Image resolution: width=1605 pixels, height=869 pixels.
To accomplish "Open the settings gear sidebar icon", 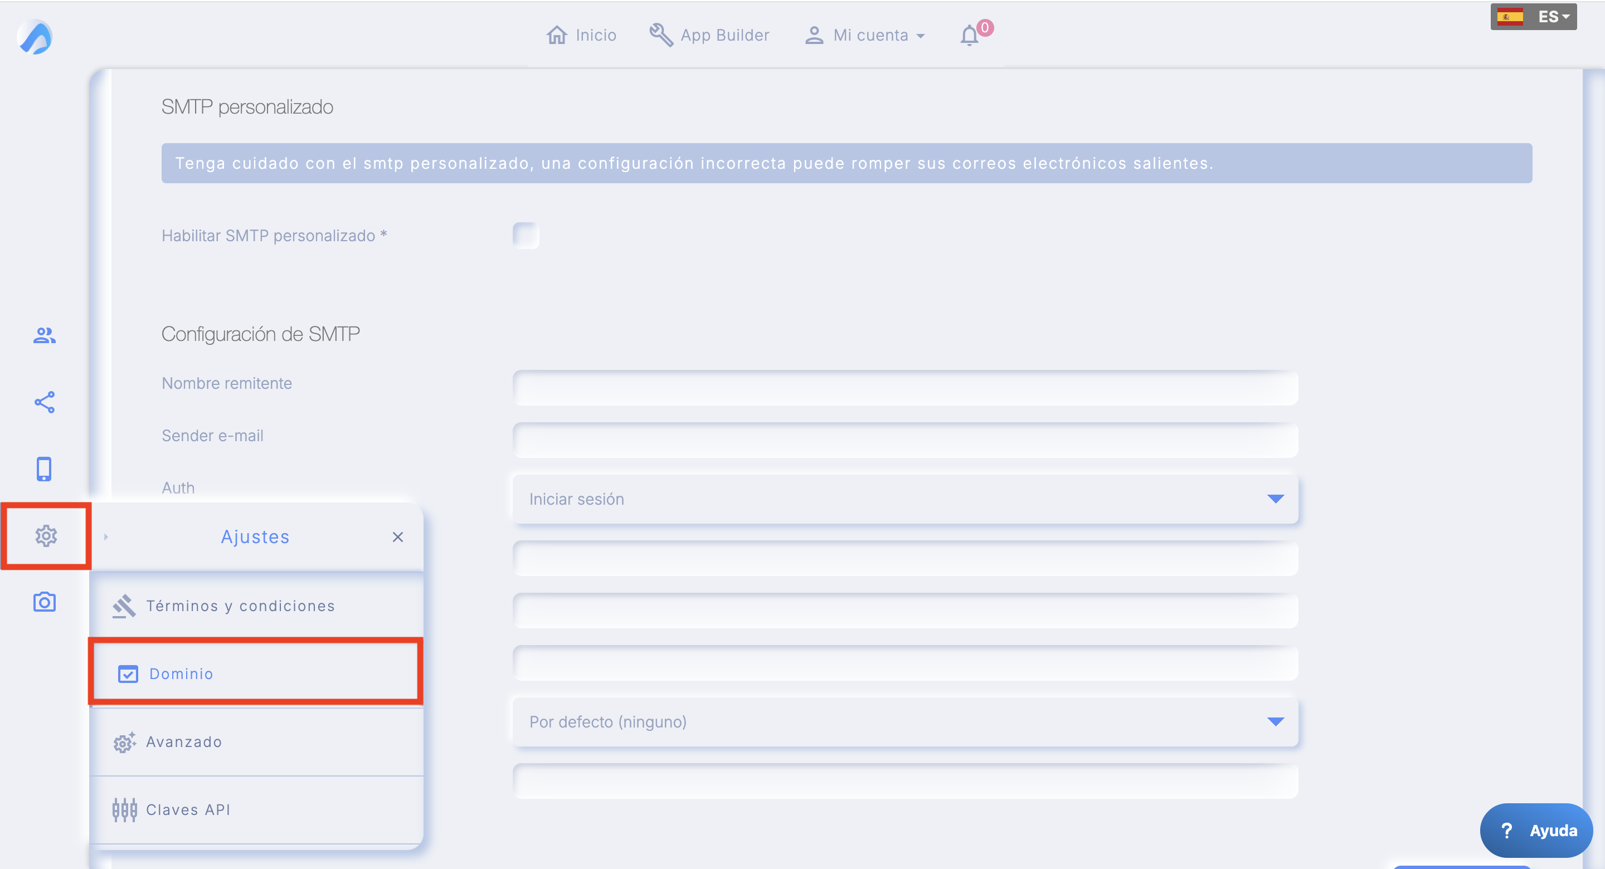I will (46, 536).
